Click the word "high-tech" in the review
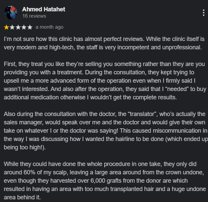This screenshot has height=202, width=208. (62, 47)
